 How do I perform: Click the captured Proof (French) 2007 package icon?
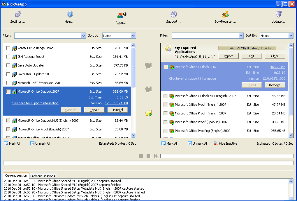[172, 114]
